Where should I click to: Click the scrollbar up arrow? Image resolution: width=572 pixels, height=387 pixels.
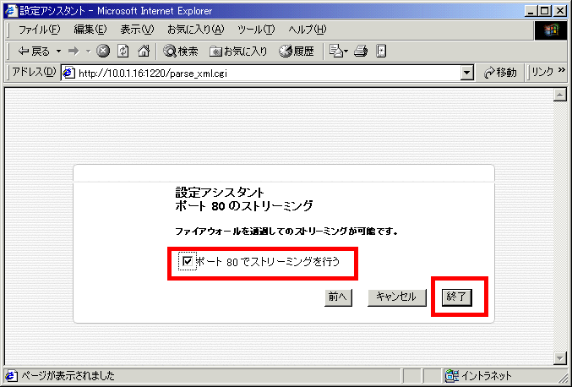point(559,95)
